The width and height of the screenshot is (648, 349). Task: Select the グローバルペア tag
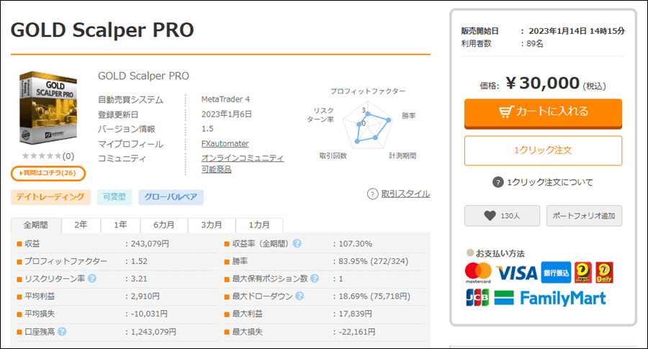tap(171, 197)
